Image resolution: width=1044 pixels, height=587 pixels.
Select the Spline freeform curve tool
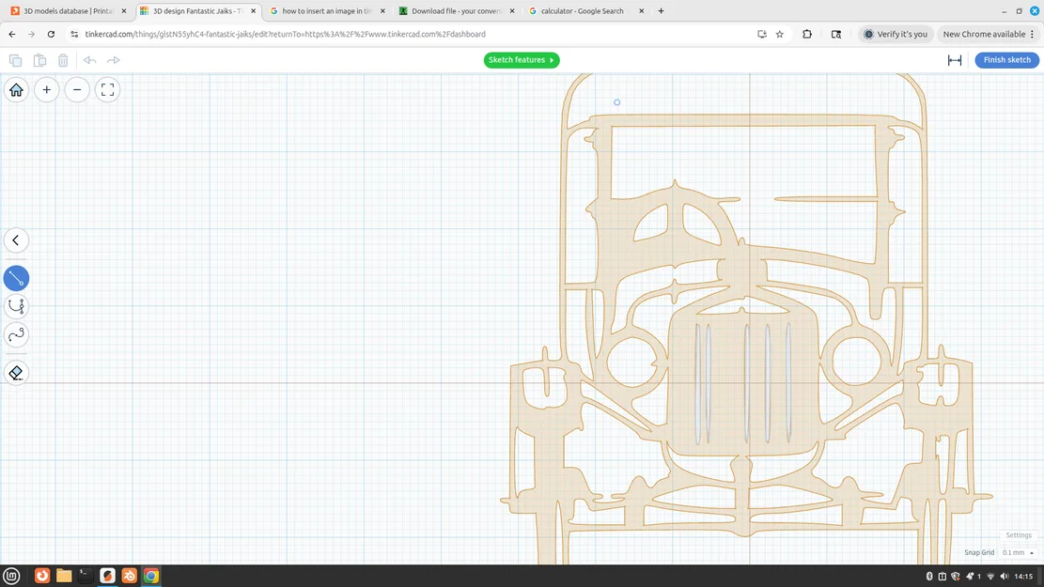point(16,334)
